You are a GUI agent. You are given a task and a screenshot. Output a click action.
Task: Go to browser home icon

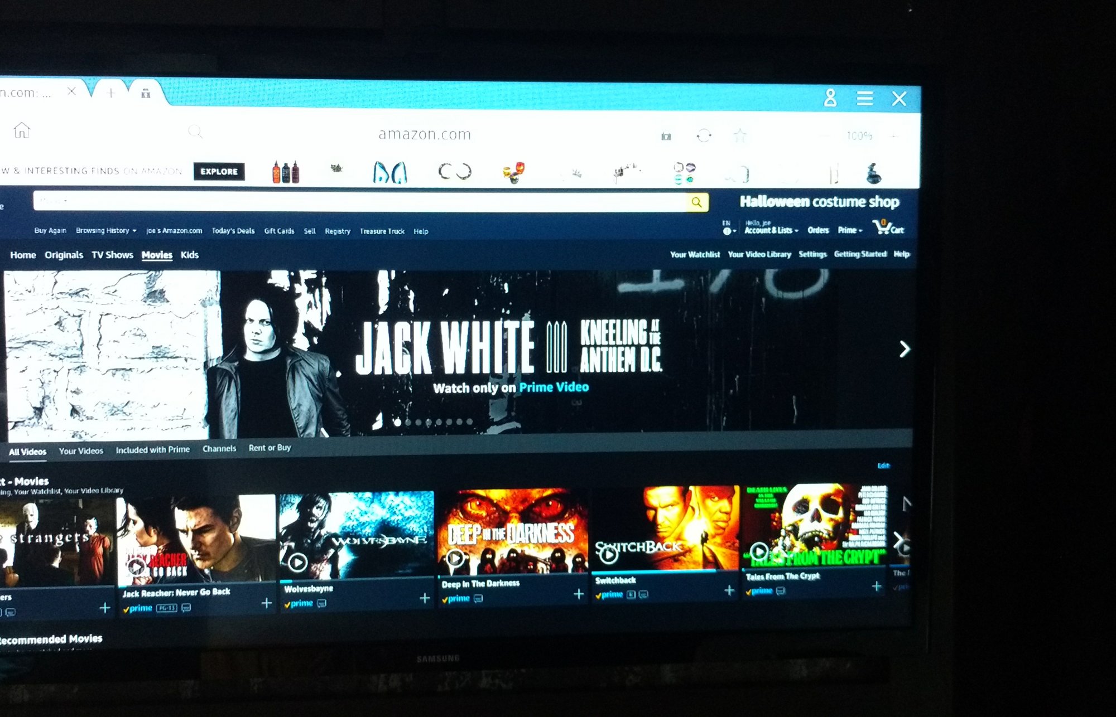click(22, 130)
